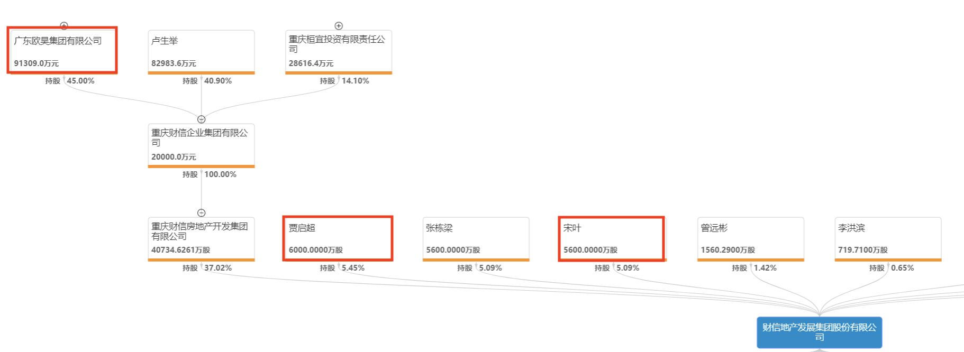Click the 贾启超 shareholder box
Screen dimensions: 964x352
[x=338, y=238]
